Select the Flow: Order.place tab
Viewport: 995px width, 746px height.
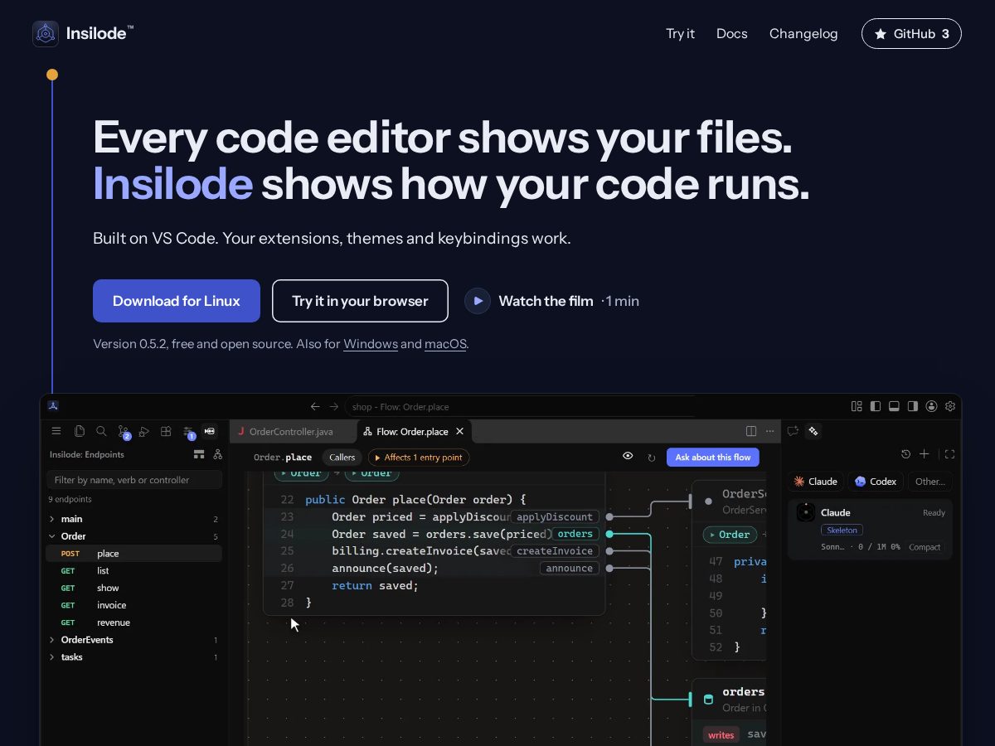tap(413, 431)
